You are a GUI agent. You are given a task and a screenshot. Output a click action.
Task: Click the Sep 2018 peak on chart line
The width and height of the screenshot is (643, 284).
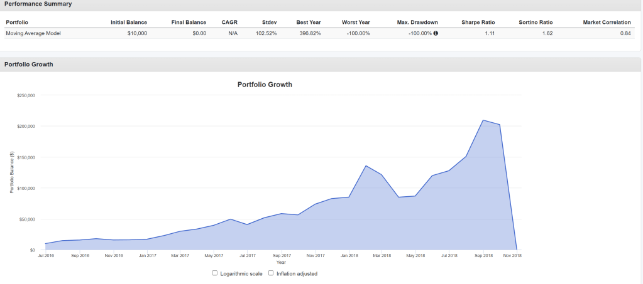[x=483, y=120]
